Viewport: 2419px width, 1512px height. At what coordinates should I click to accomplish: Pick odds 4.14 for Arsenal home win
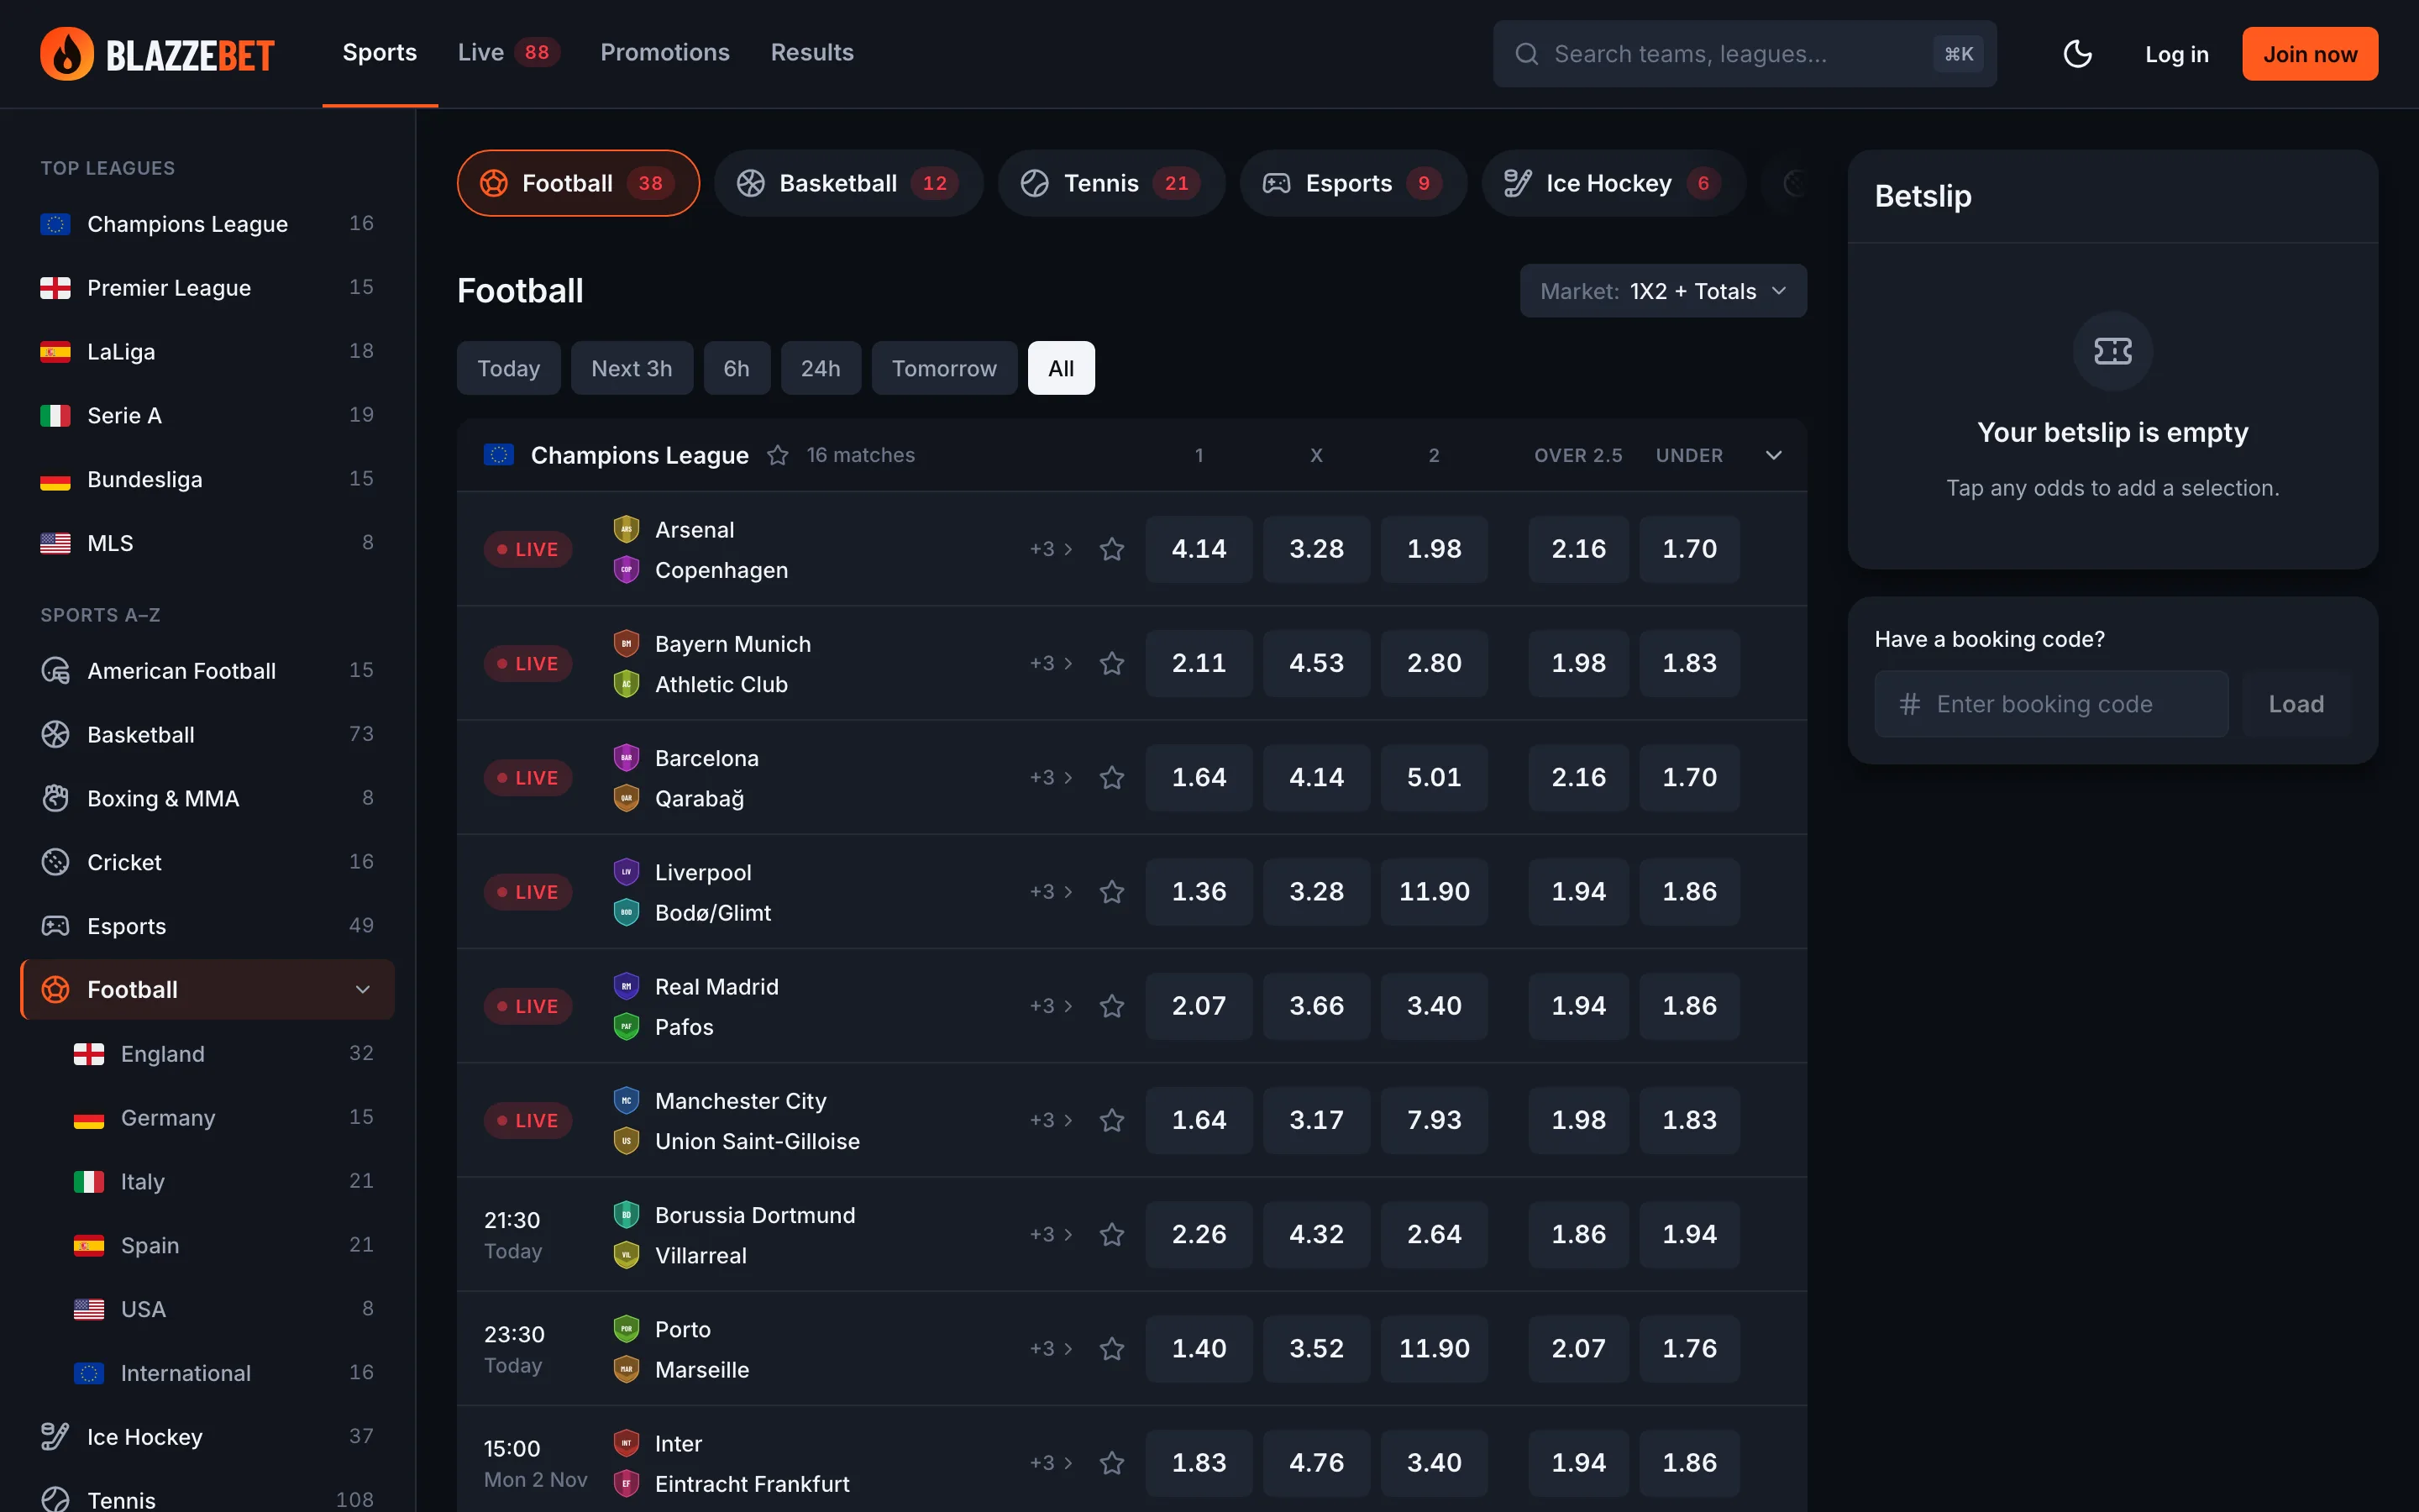pyautogui.click(x=1199, y=549)
